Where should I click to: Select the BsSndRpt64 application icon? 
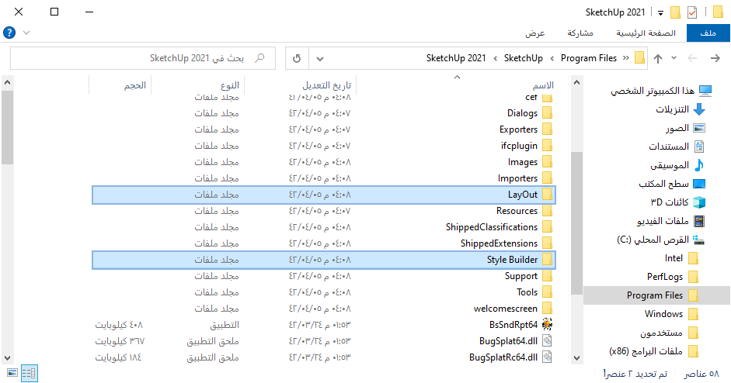(x=548, y=325)
